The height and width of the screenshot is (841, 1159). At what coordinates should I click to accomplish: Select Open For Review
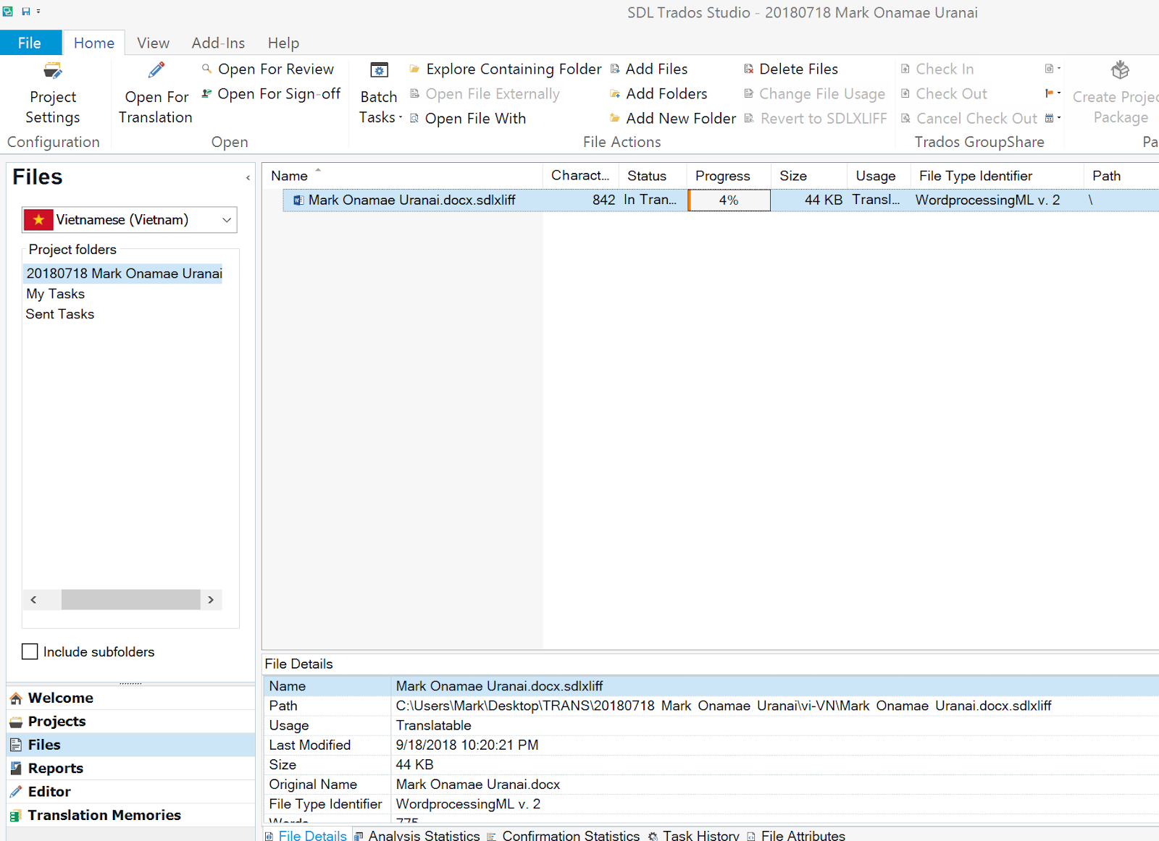point(267,69)
